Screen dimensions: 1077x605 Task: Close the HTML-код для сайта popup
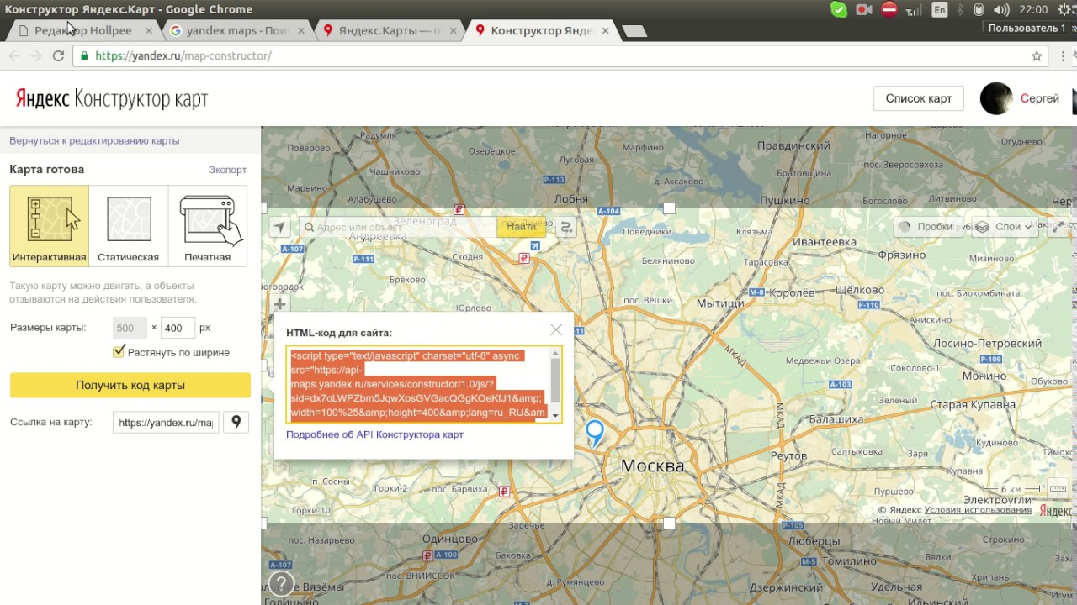click(556, 329)
